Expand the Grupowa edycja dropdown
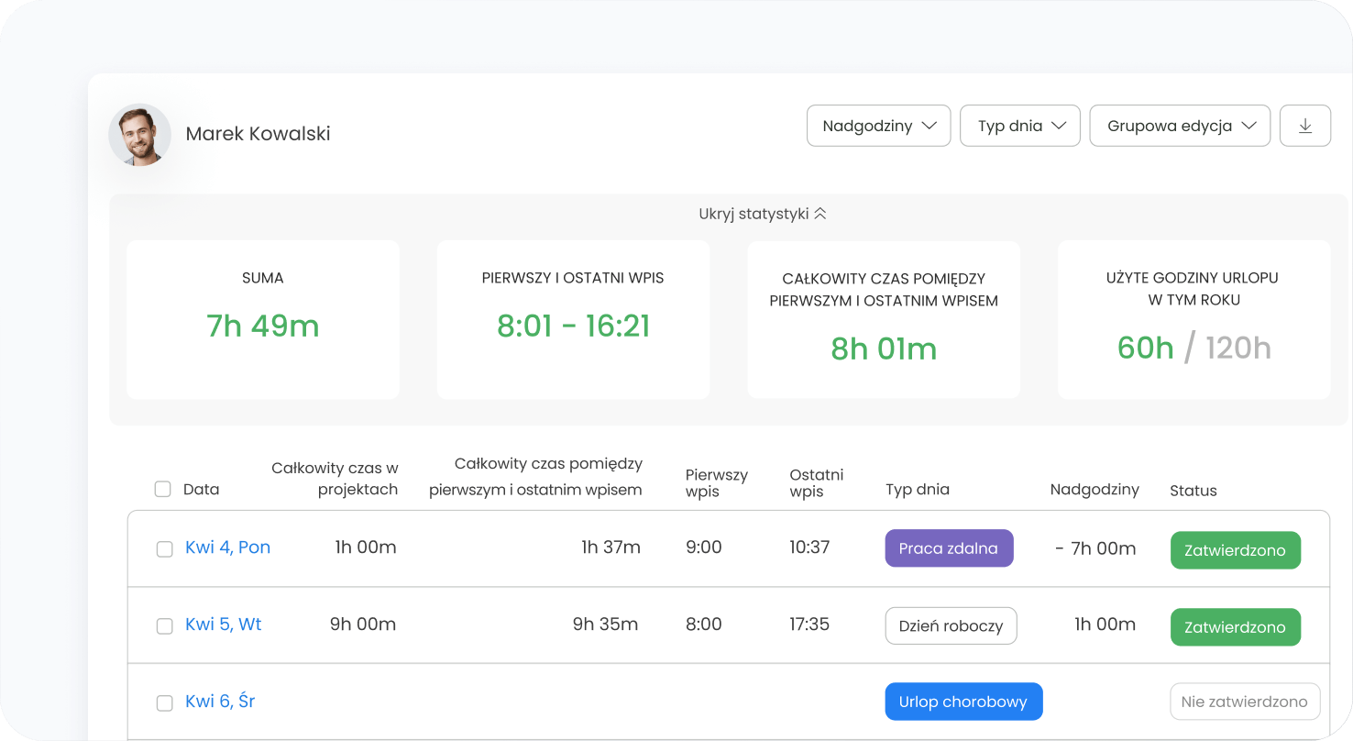 (1179, 126)
